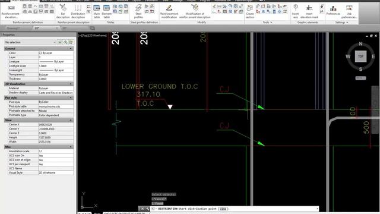Insert an Element table
The width and height of the screenshot is (380, 214).
pyautogui.click(x=106, y=11)
